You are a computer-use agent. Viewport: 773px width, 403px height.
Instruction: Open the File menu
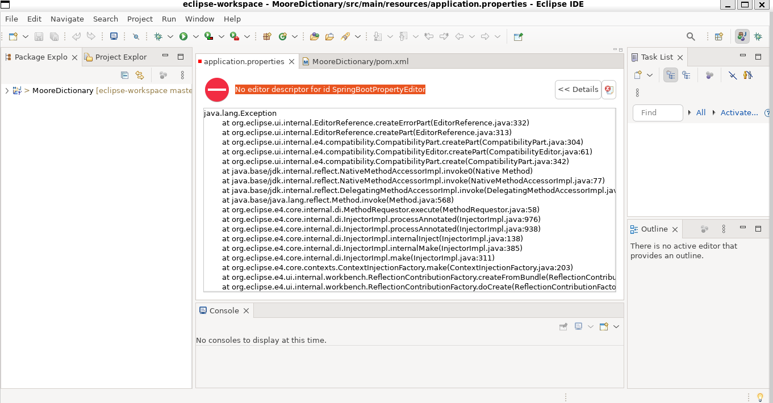point(11,19)
